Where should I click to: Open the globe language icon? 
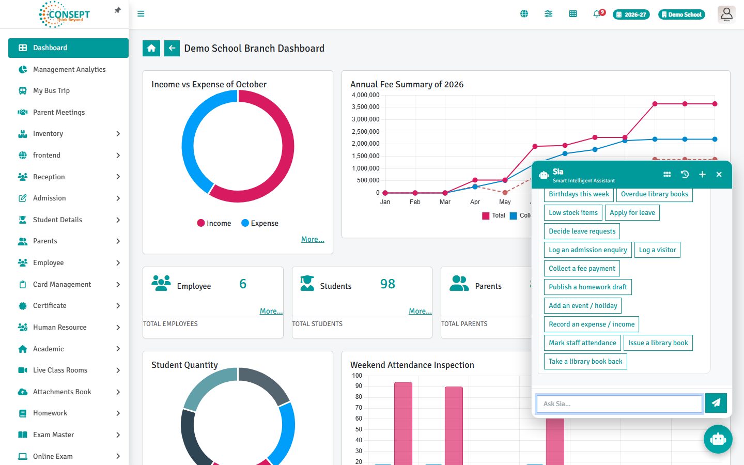click(524, 14)
